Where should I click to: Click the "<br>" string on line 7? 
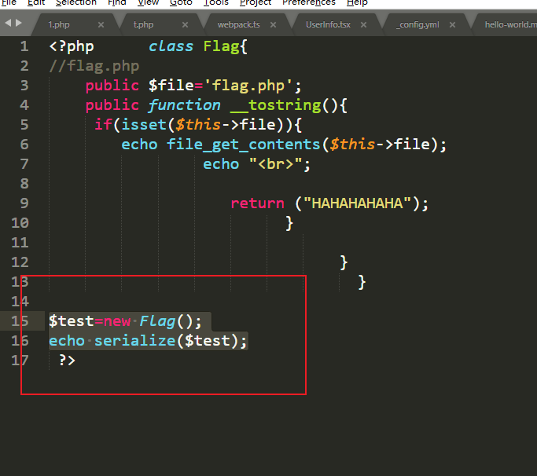click(275, 164)
